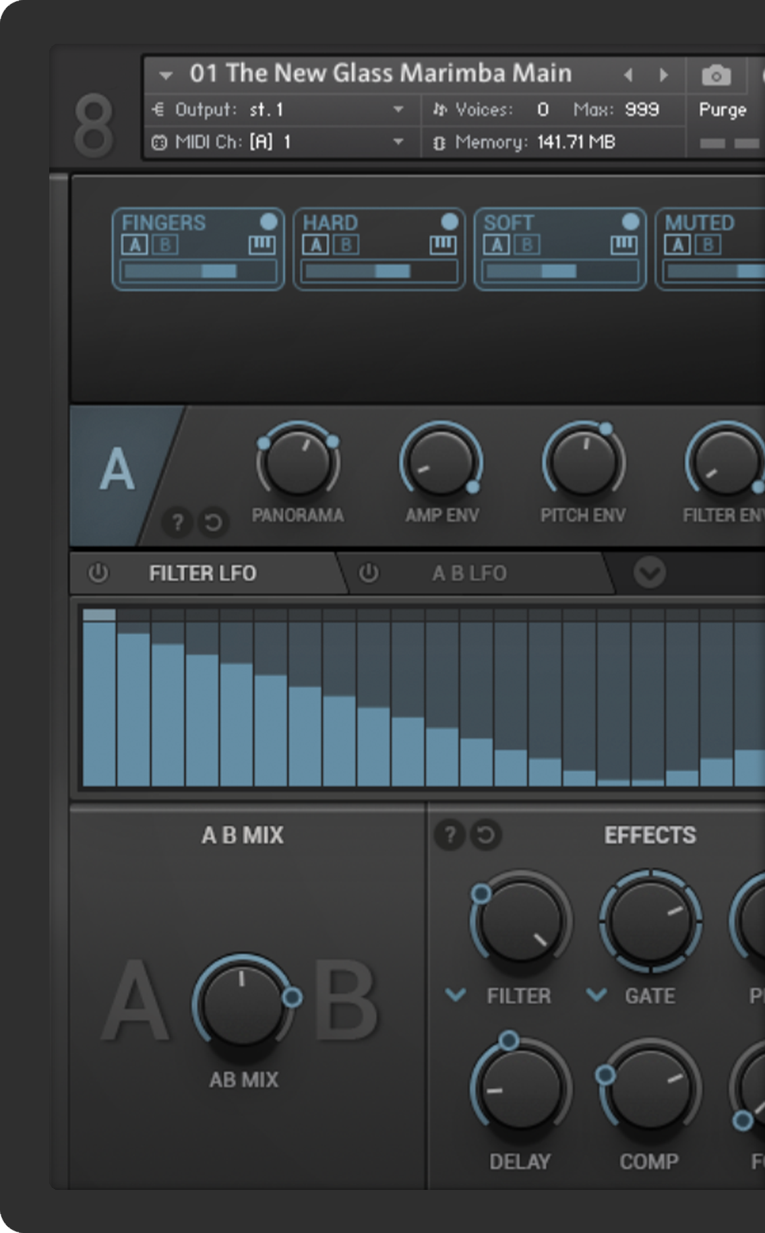Image resolution: width=765 pixels, height=1233 pixels.
Task: Click the Memory value 141.71 MB
Action: tap(576, 142)
